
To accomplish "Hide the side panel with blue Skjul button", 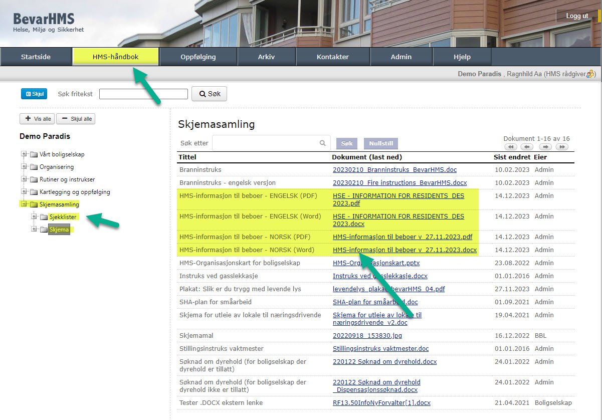I will 34,94.
